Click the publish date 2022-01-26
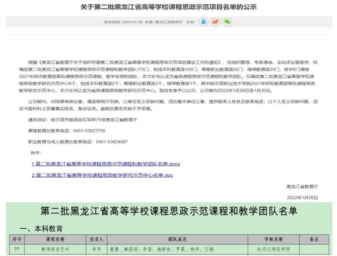This screenshot has width=337, height=256. click(x=133, y=22)
